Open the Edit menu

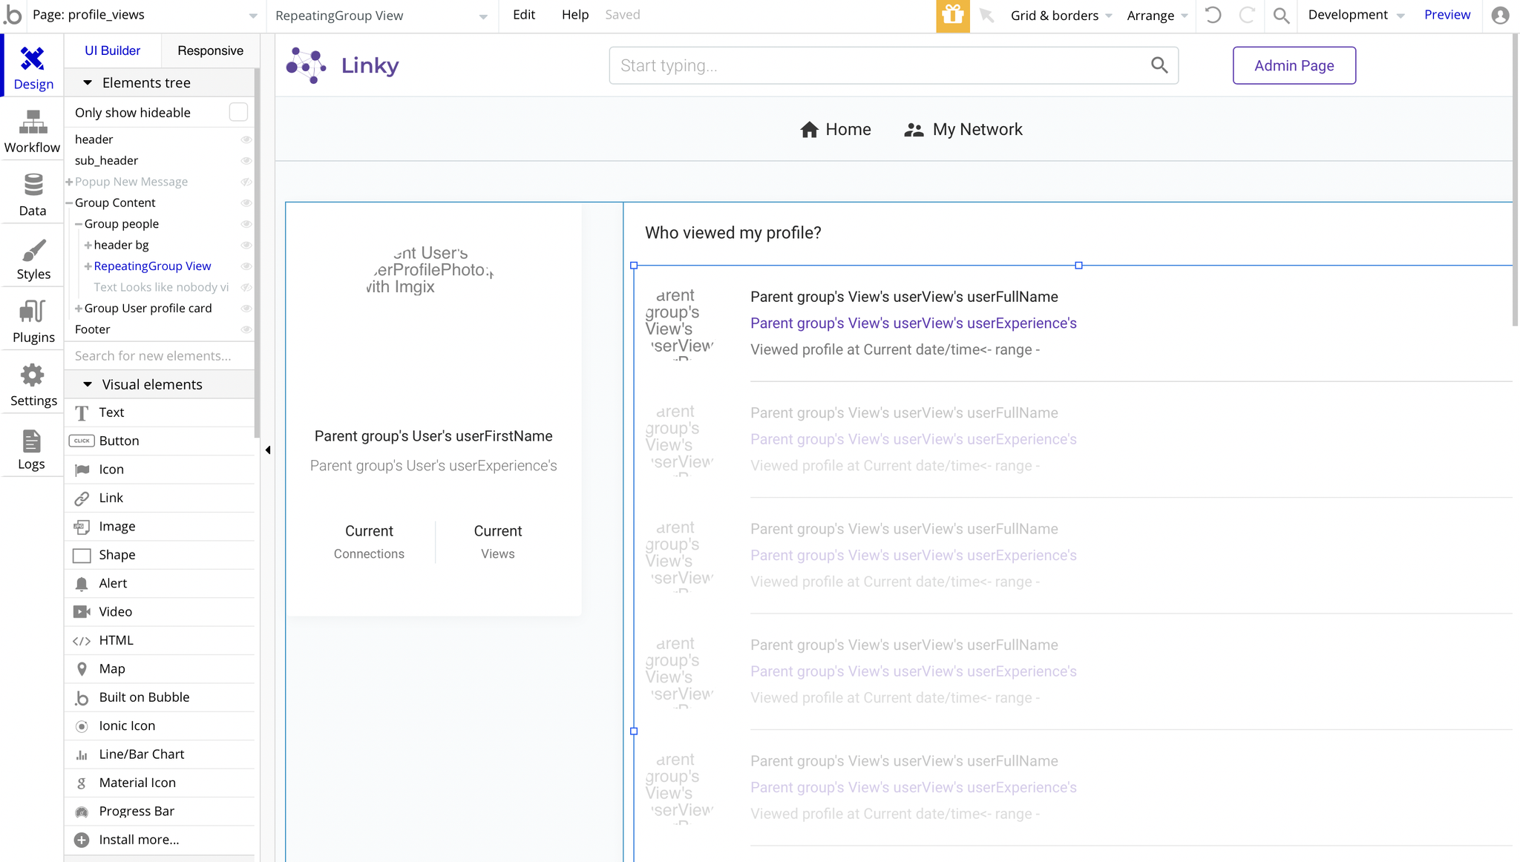click(523, 15)
